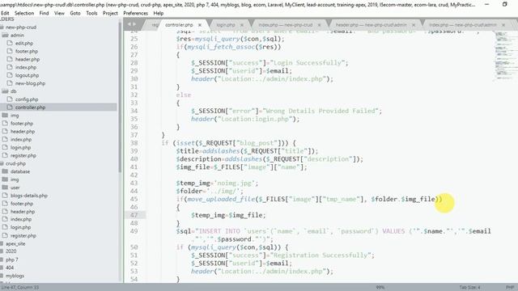Open the Help menu

[x=159, y=13]
